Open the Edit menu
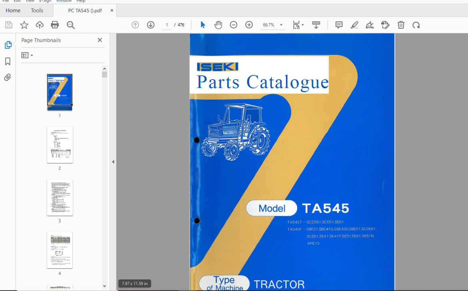 (17, 1)
